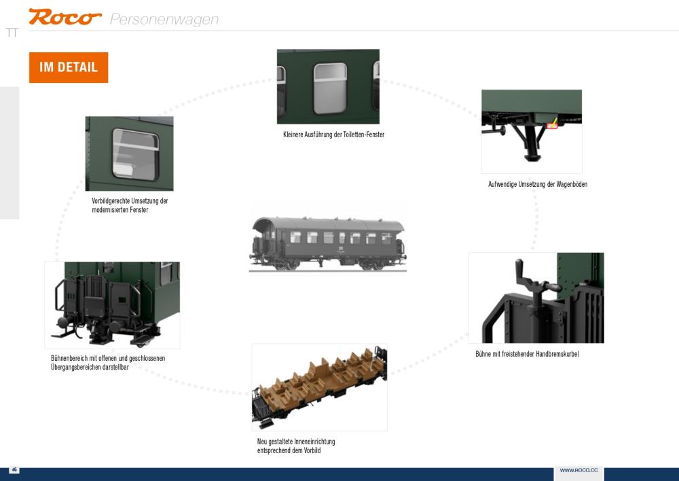The height and width of the screenshot is (481, 679).
Task: Open the modernized window detail image
Action: (130, 154)
